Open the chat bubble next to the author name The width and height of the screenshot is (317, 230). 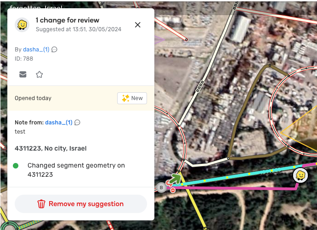(54, 50)
